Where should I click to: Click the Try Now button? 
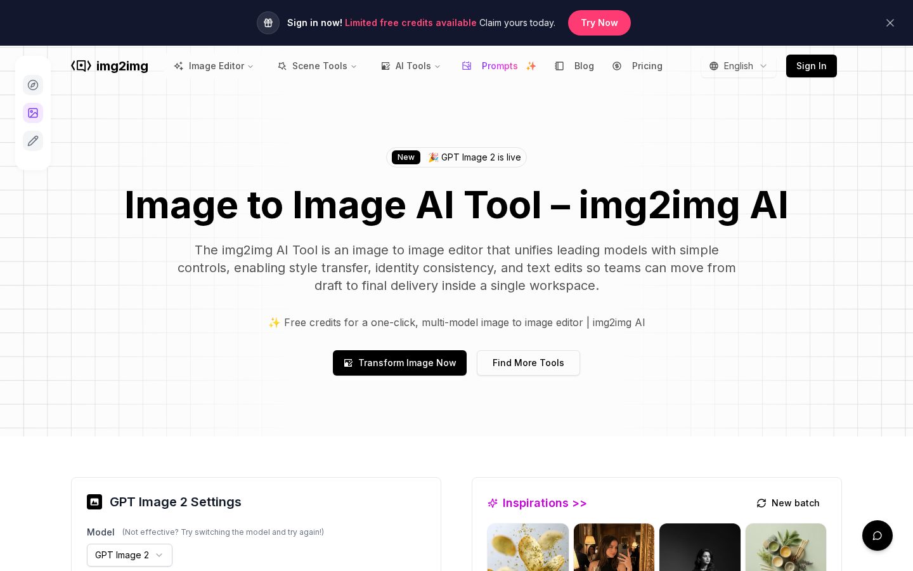599,23
